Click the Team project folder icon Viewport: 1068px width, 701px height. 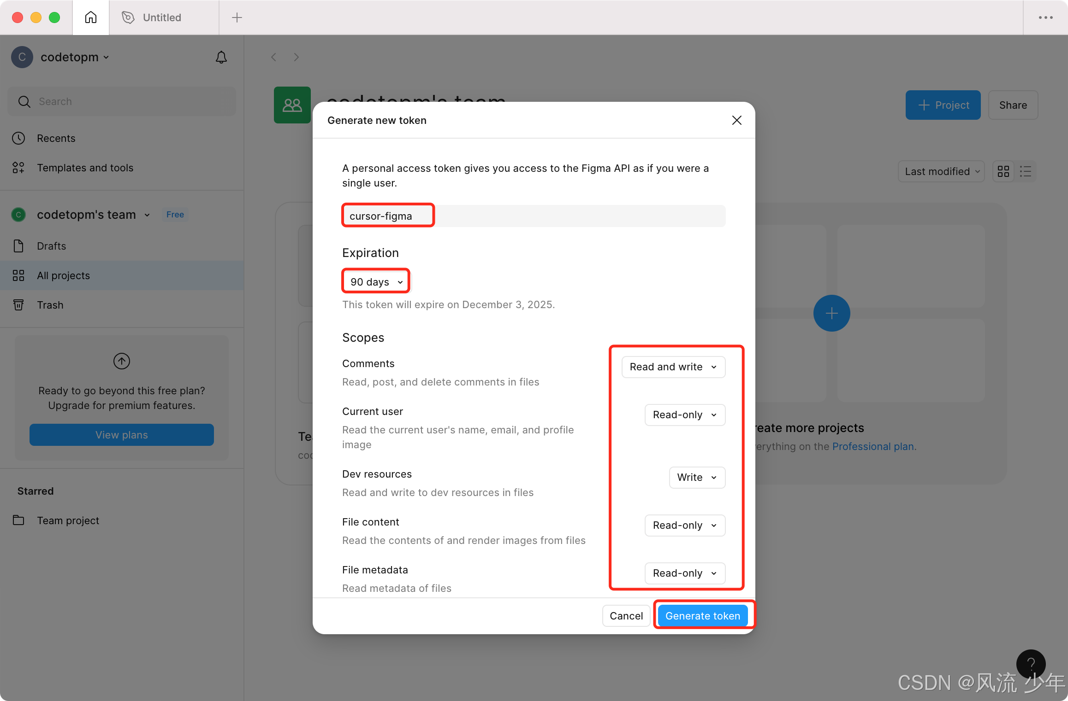[18, 520]
